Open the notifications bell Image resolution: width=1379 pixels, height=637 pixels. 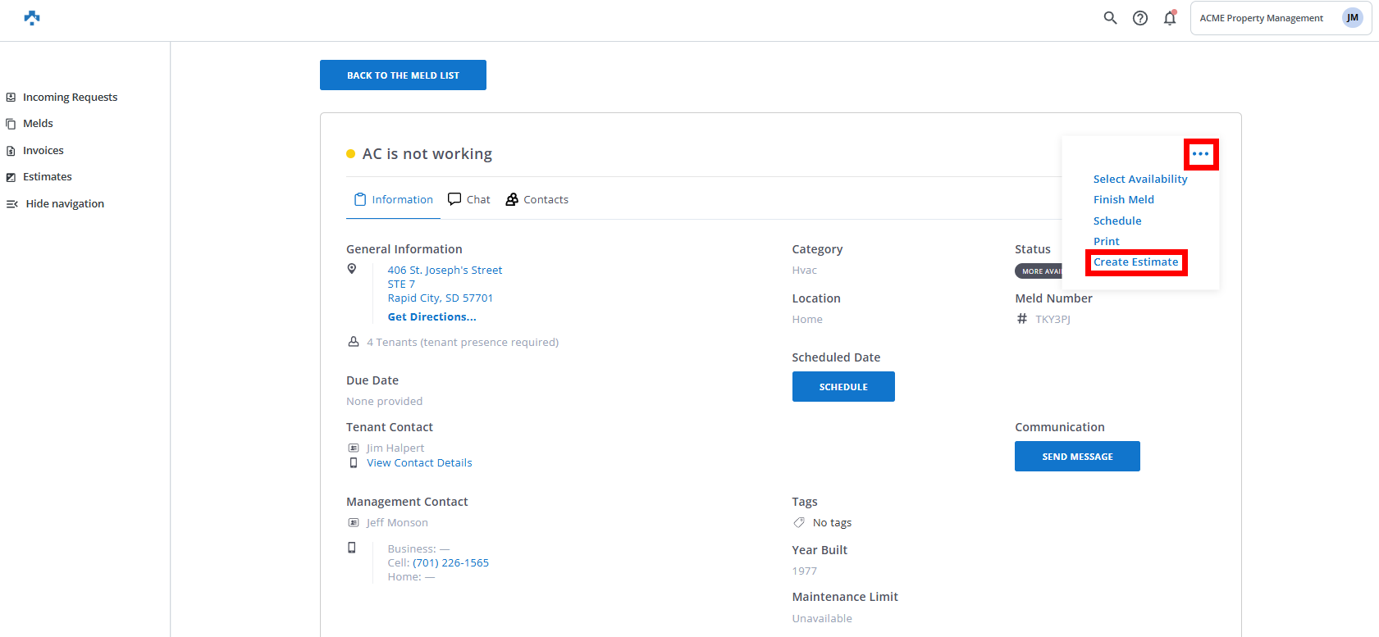coord(1170,18)
